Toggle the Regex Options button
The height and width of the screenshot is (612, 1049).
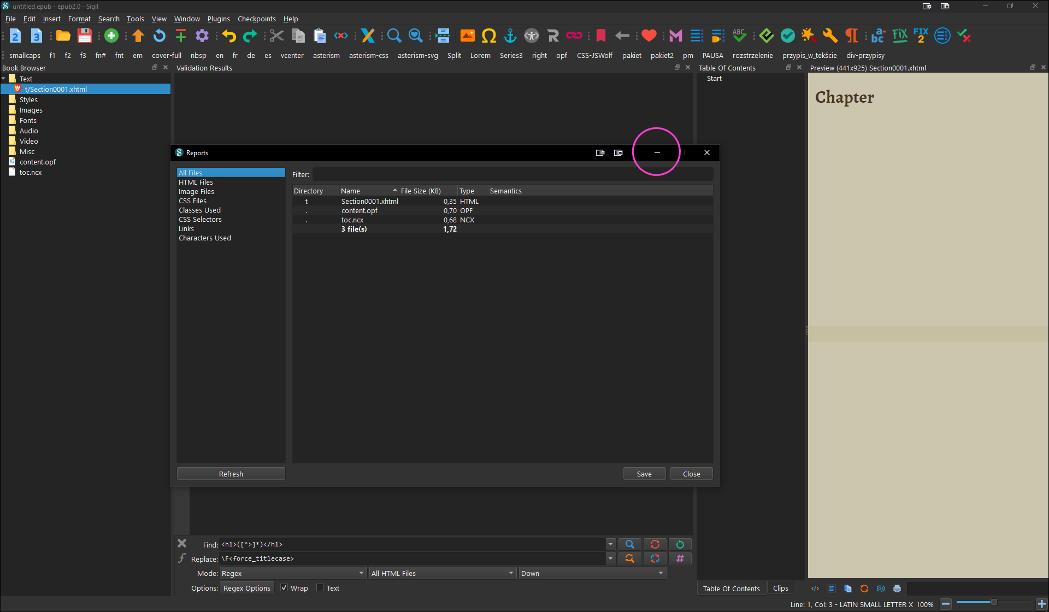point(246,588)
